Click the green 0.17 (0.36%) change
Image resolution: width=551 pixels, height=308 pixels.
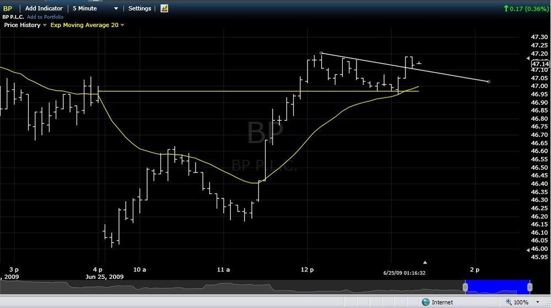coord(526,9)
